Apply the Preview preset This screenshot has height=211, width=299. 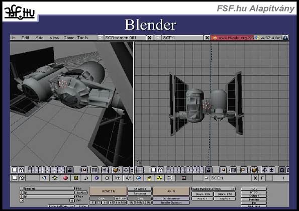pos(254,199)
